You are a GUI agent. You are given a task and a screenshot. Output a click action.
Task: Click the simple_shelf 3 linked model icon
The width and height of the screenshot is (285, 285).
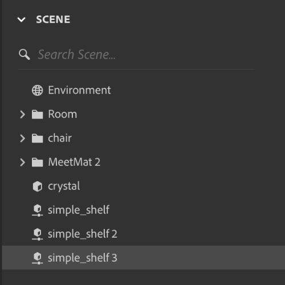pyautogui.click(x=38, y=258)
